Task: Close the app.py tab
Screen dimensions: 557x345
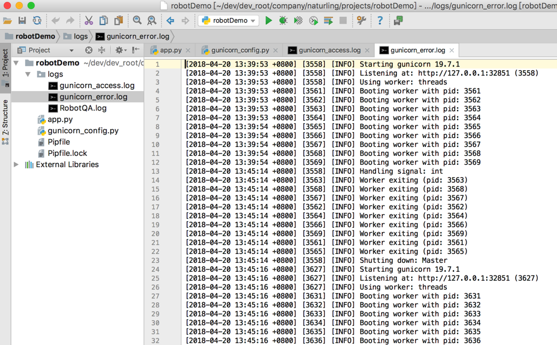Action: click(188, 51)
